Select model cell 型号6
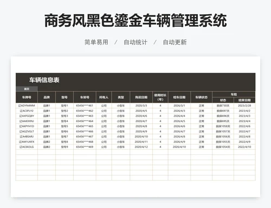This screenshot has height=208, width=271. (x=64, y=131)
